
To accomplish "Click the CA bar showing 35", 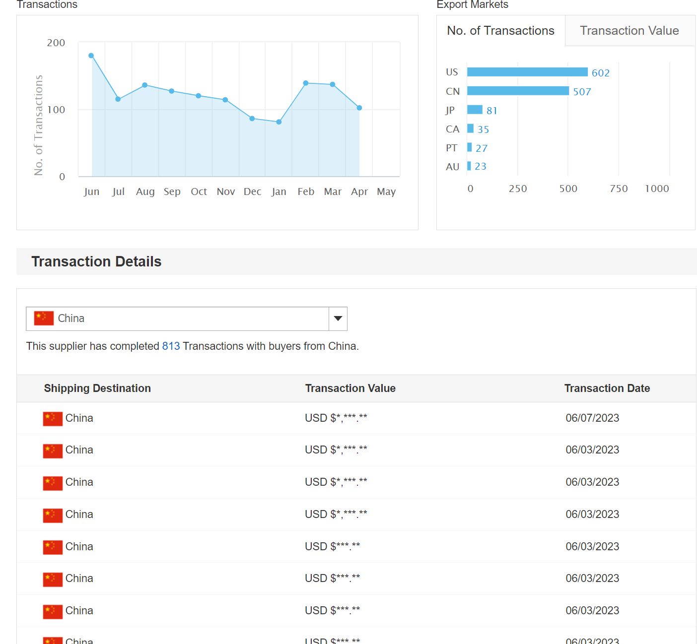I will coord(470,129).
